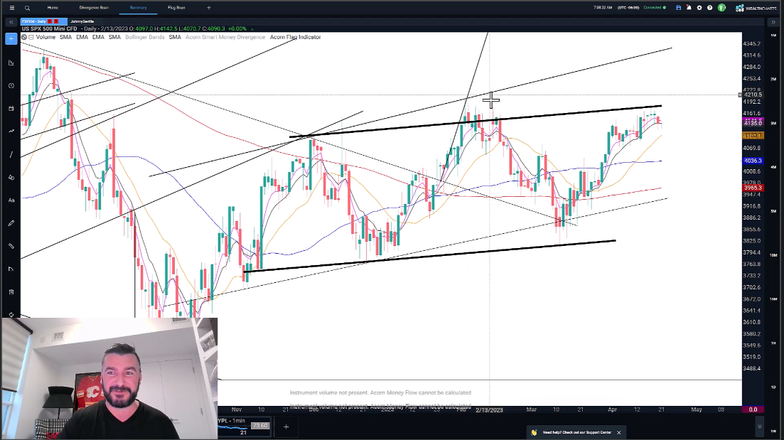This screenshot has height=440, width=784.
Task: Toggle the first SMA indicator label
Action: [x=65, y=37]
